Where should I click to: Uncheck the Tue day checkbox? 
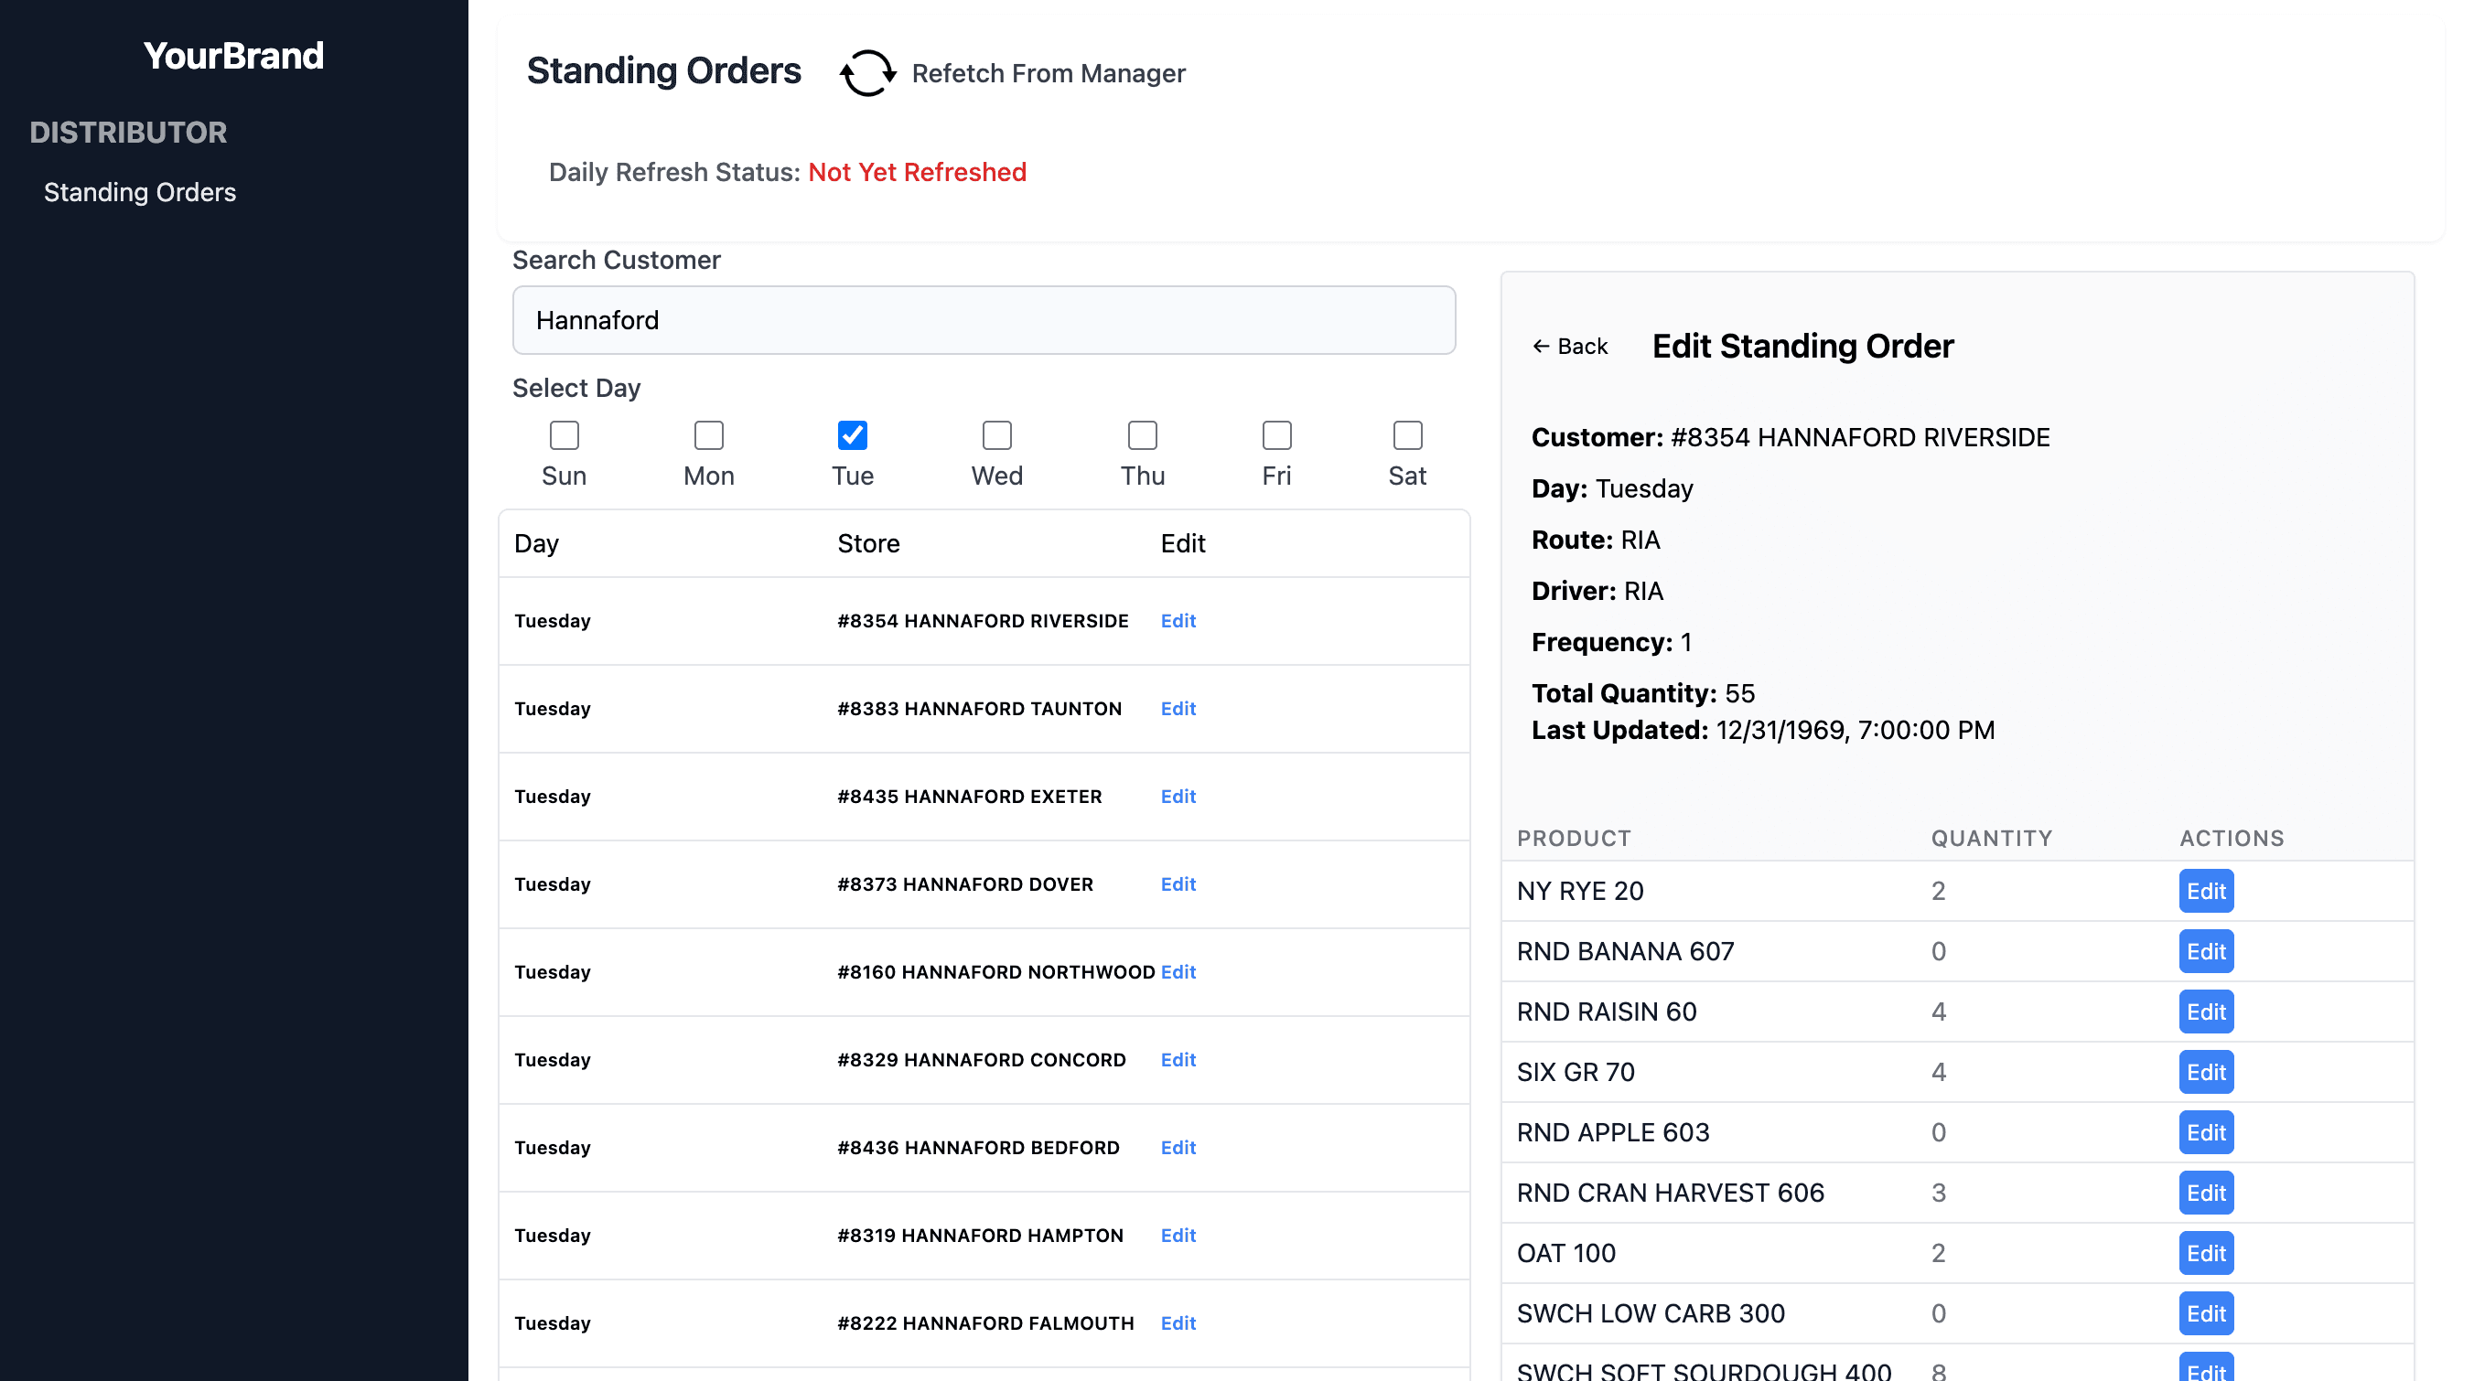(852, 434)
